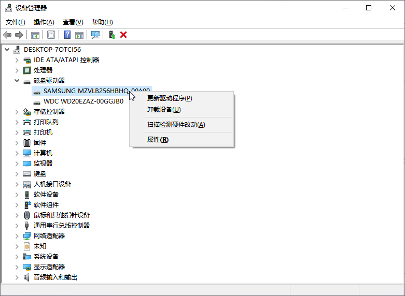This screenshot has width=405, height=296.
Task: Expand the 软件设备 node
Action: click(x=17, y=195)
